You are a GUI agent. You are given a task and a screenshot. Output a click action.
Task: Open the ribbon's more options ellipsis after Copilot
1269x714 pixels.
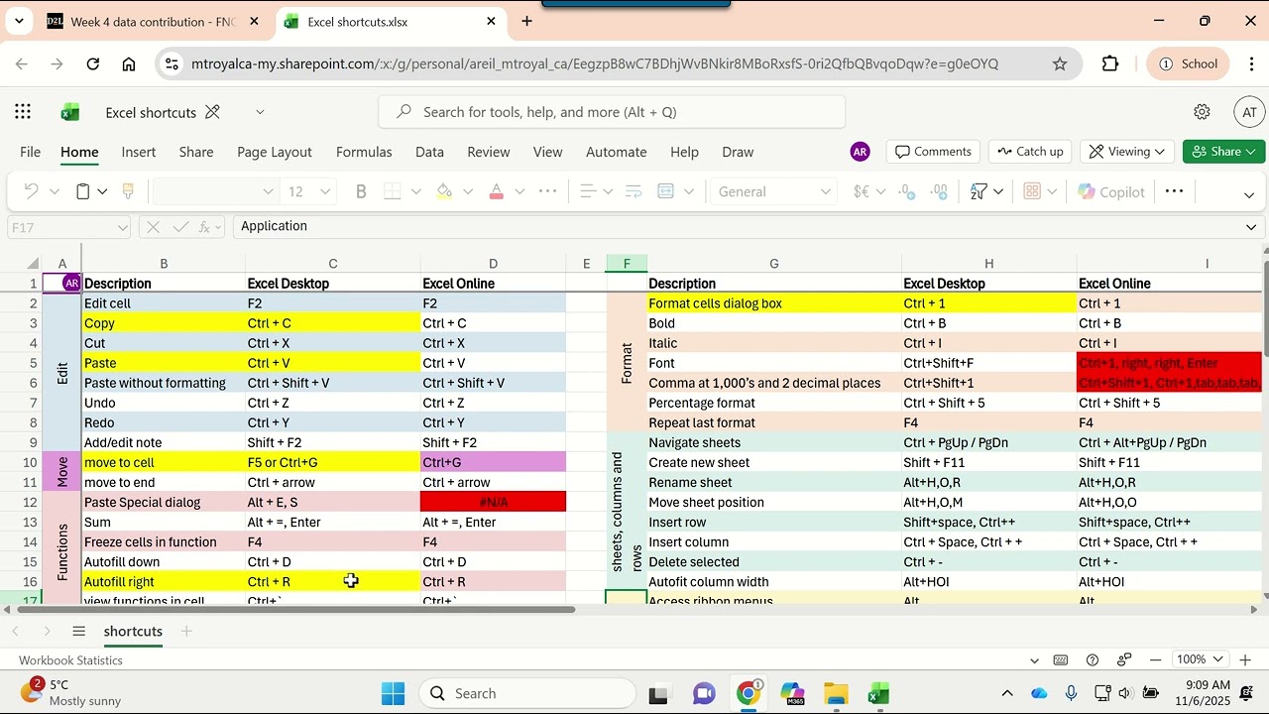(1175, 191)
